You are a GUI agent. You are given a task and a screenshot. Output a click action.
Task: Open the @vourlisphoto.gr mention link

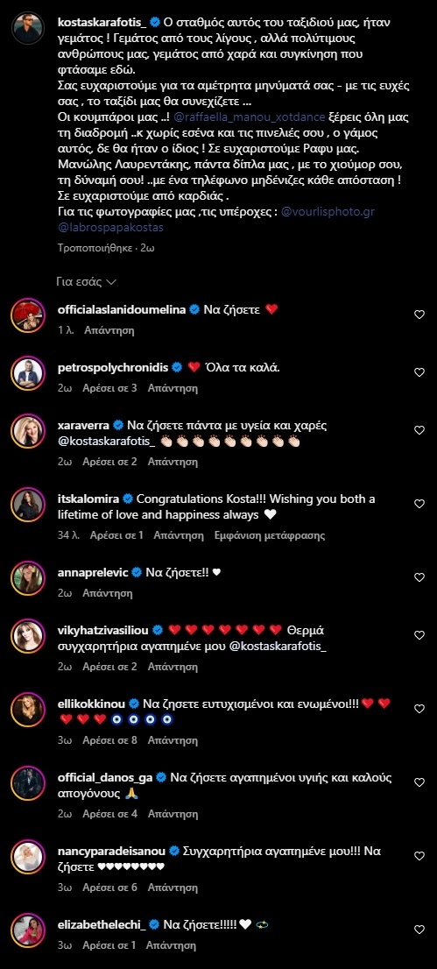[x=328, y=211]
